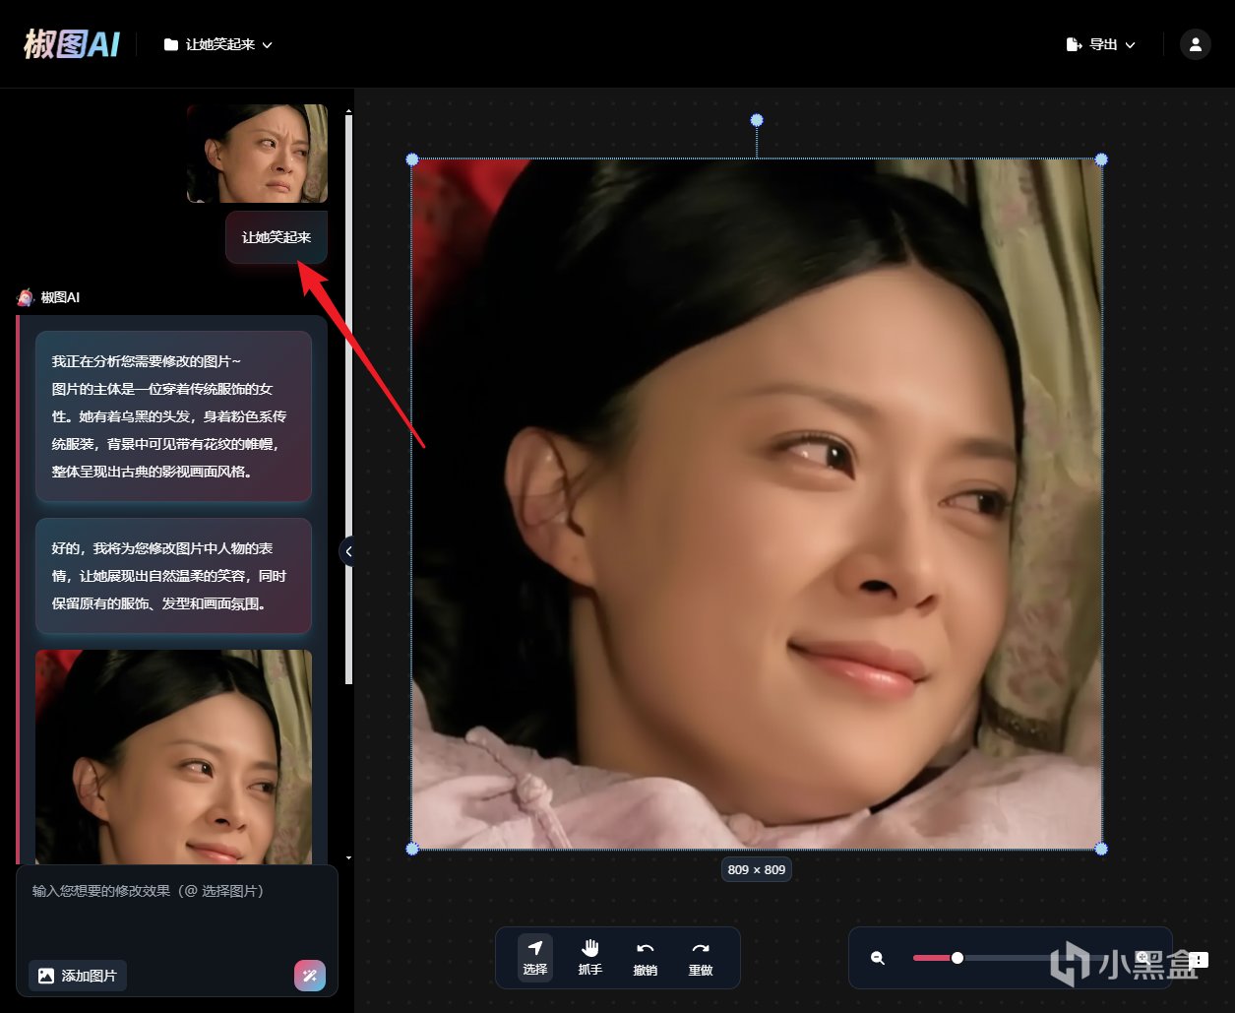The height and width of the screenshot is (1013, 1235).
Task: Click the top-left resize handle of image
Action: tap(412, 159)
